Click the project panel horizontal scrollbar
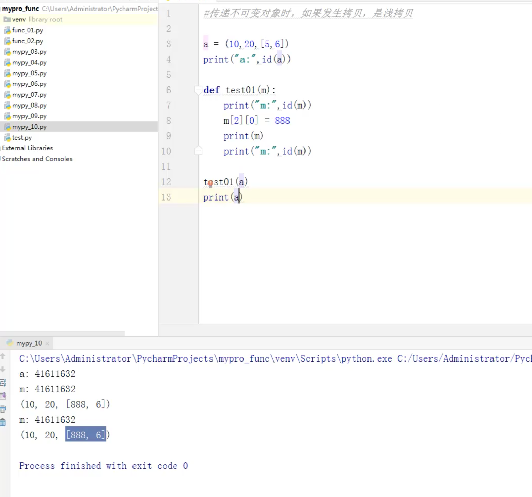 (62, 333)
